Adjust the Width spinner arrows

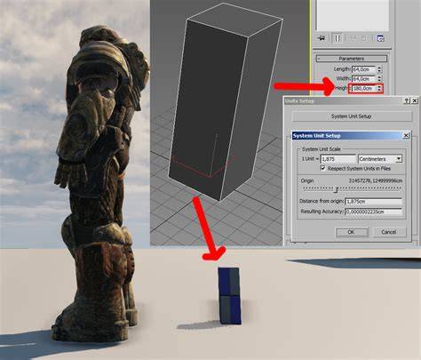(x=379, y=79)
